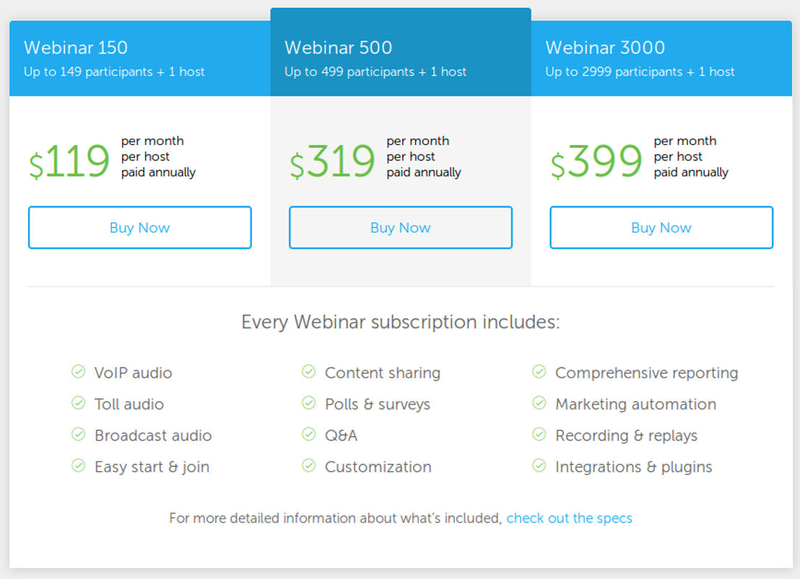The width and height of the screenshot is (800, 579).
Task: Click the 'Easy start & join' text
Action: coord(152,467)
